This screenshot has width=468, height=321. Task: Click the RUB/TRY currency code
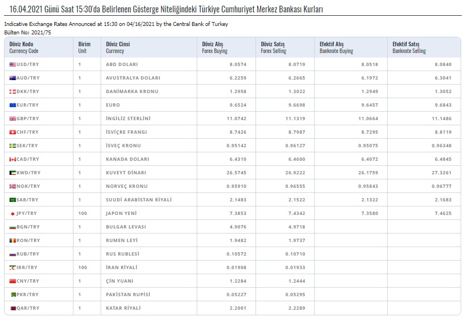tap(27, 254)
